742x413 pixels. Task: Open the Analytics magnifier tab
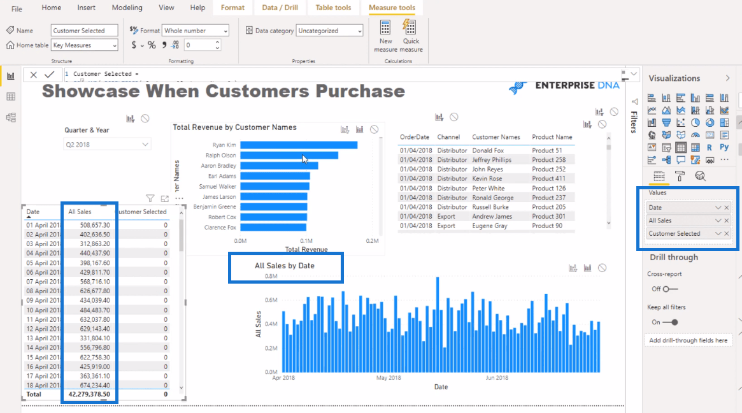click(701, 176)
